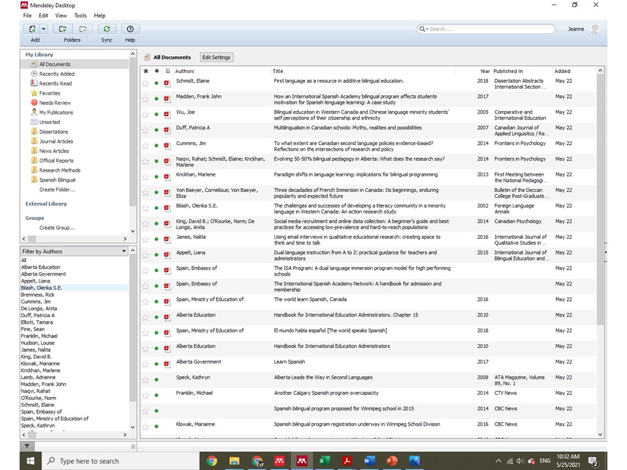Open the Help menu
Viewport: 627px width, 470px height.
[x=99, y=16]
